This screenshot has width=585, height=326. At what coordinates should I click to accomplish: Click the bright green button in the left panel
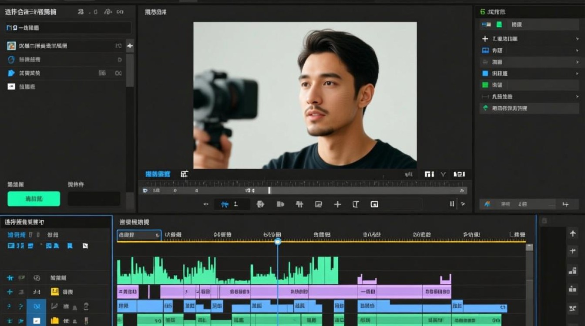pos(34,199)
